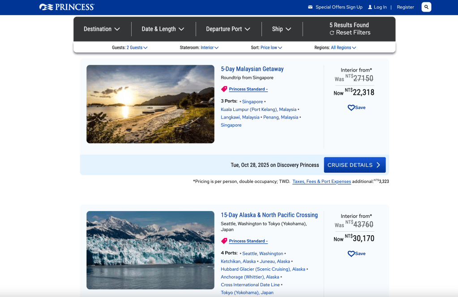
Task: Click pink tag icon on Malaysian Getaway
Action: click(x=224, y=89)
